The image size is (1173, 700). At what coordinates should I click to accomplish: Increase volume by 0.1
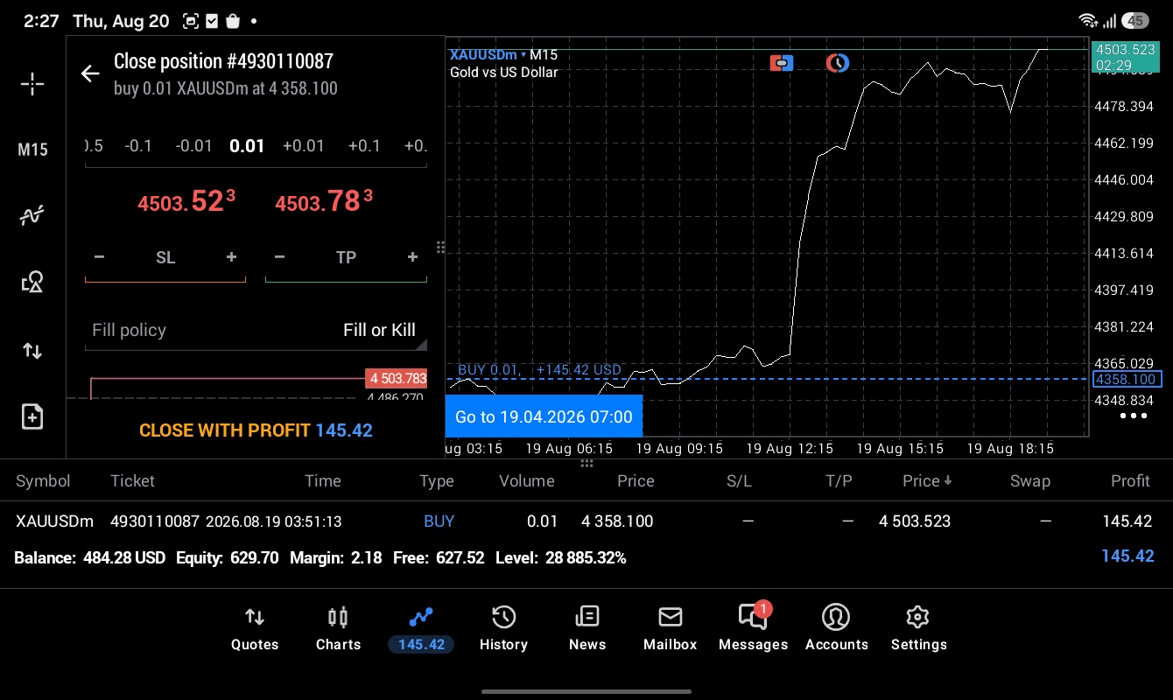[364, 145]
